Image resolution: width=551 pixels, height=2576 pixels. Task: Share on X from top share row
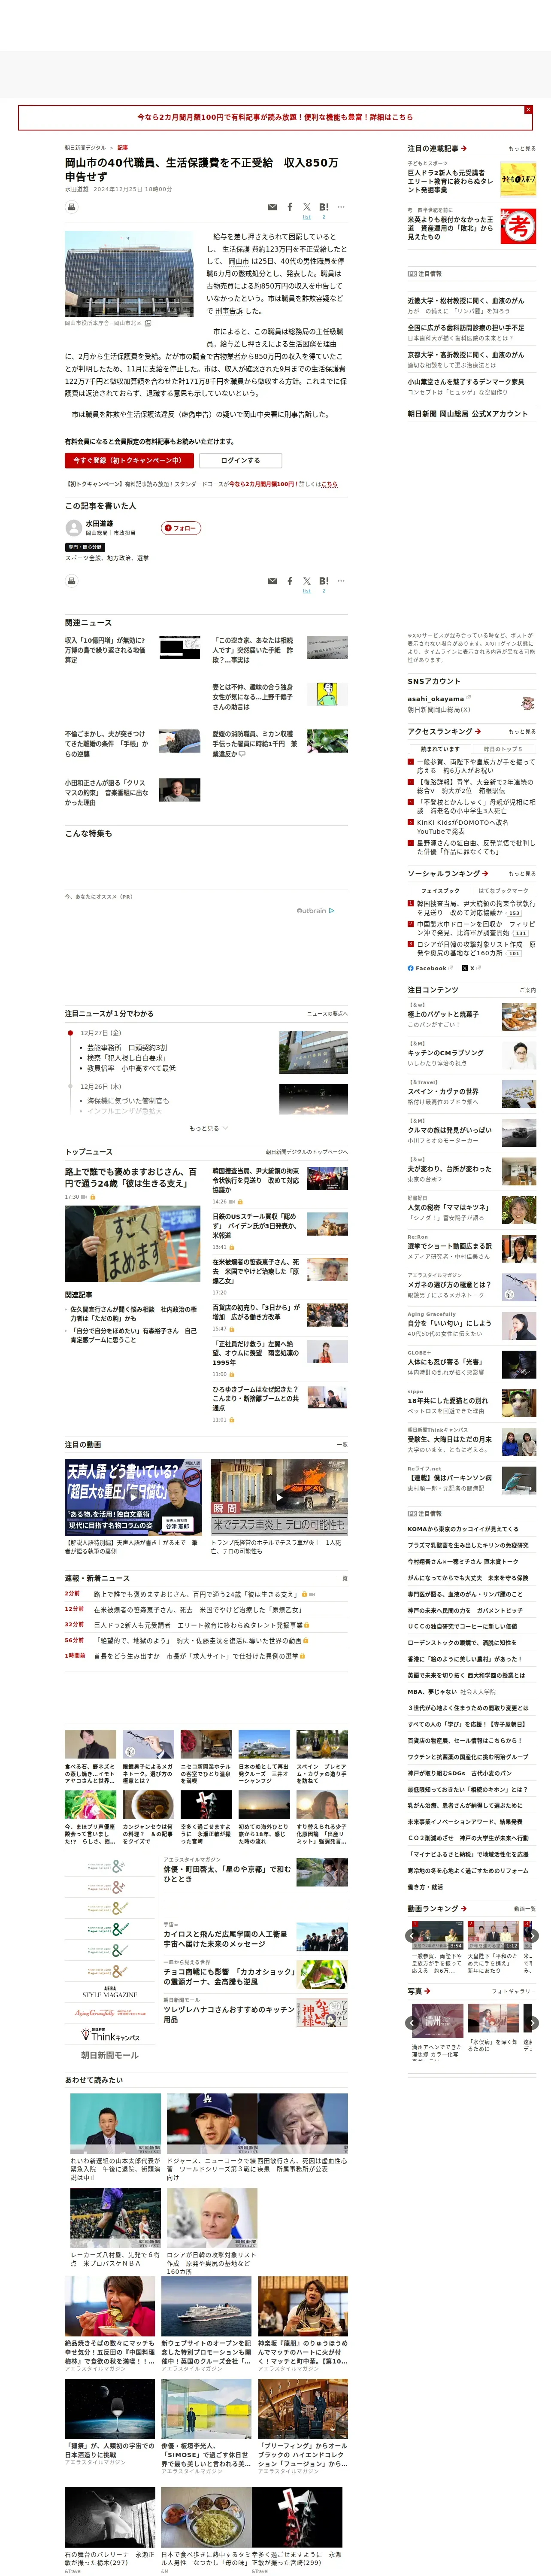[x=307, y=207]
